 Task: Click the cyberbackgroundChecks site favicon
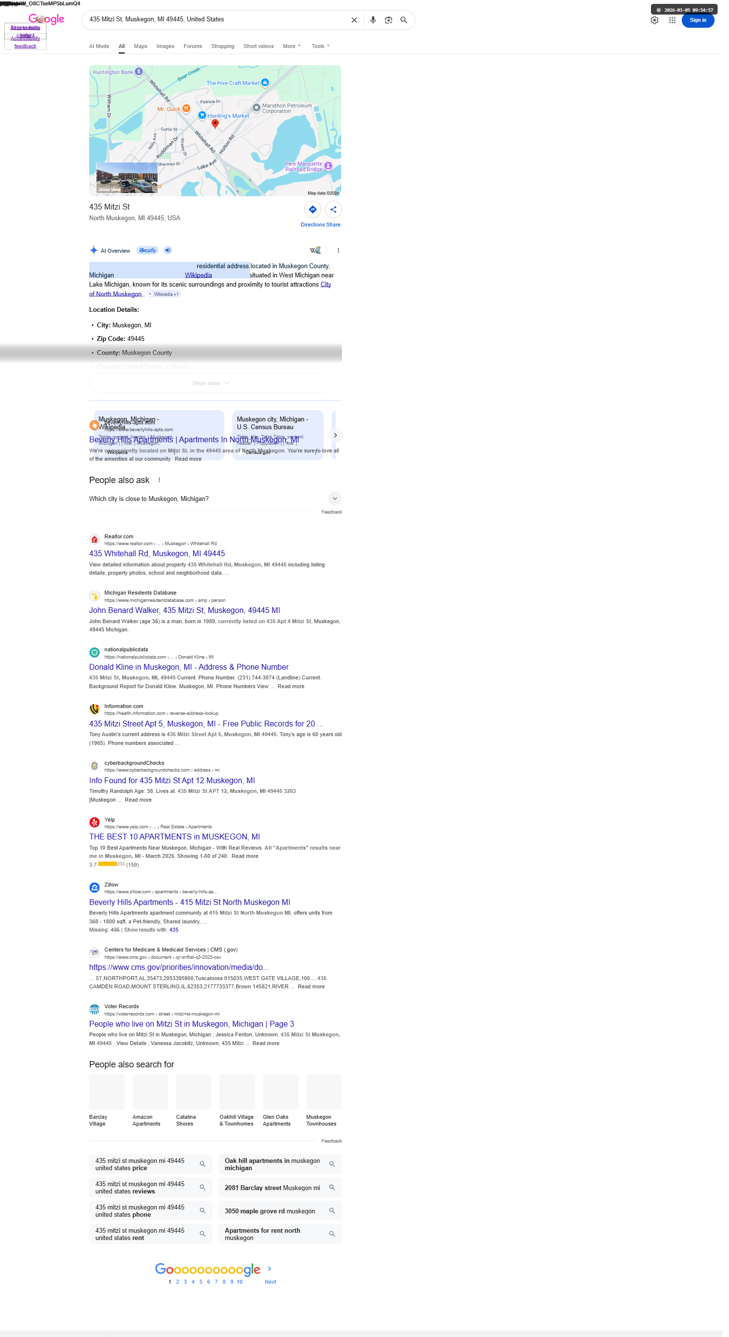point(95,766)
